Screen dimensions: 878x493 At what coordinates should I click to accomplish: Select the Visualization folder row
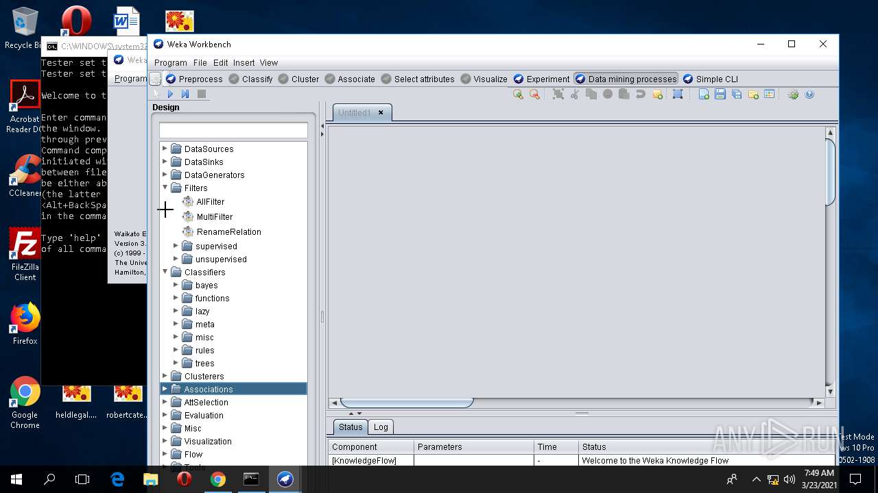coord(233,441)
